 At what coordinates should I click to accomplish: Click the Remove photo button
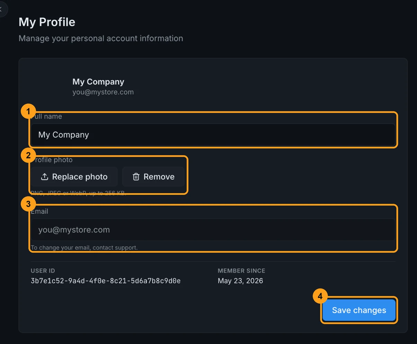(153, 177)
